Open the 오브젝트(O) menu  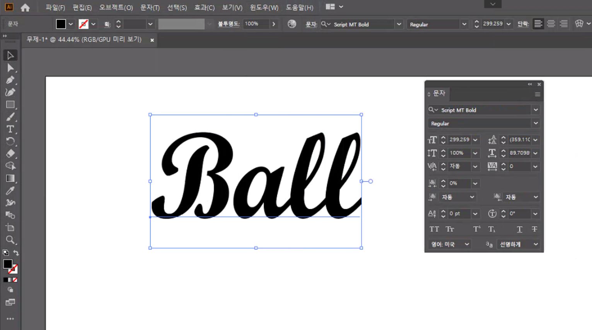116,7
